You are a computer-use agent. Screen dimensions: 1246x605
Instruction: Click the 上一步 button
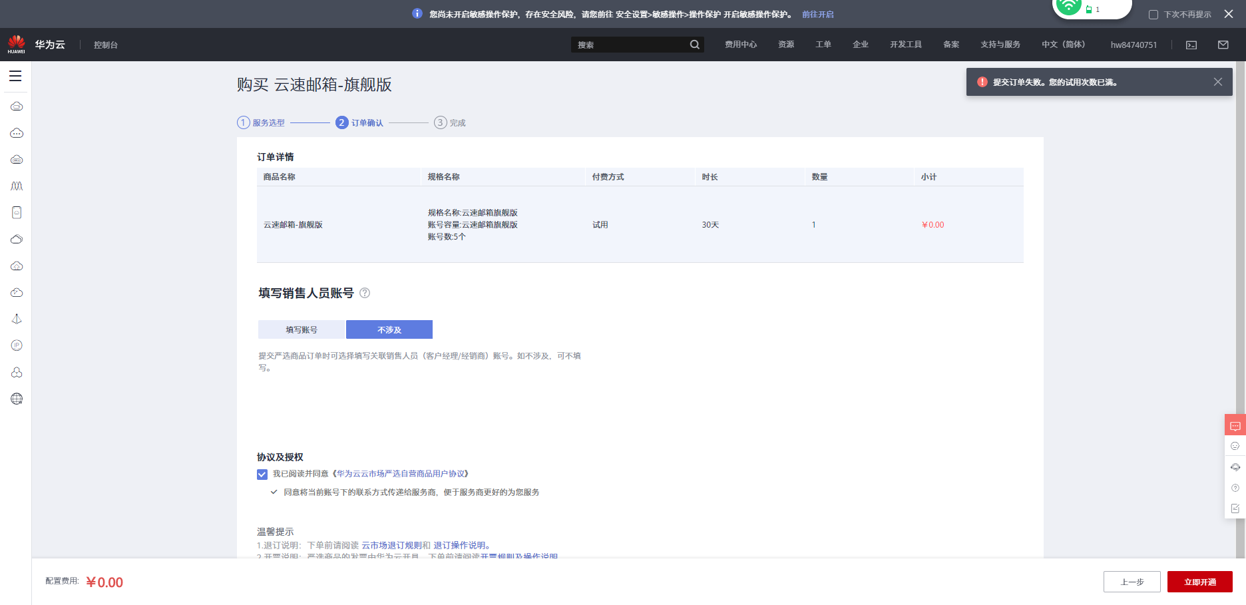click(1132, 582)
